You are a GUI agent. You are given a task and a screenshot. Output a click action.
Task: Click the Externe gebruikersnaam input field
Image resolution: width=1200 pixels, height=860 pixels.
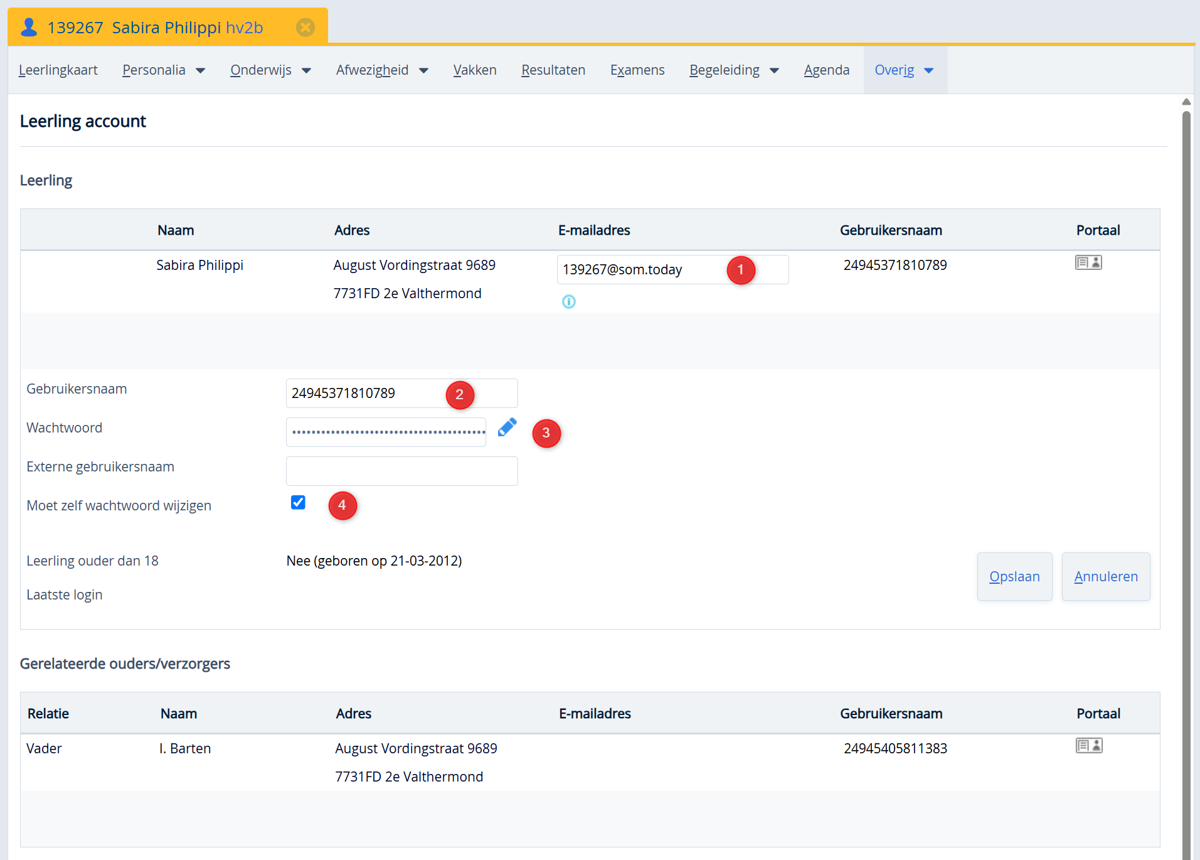point(401,471)
